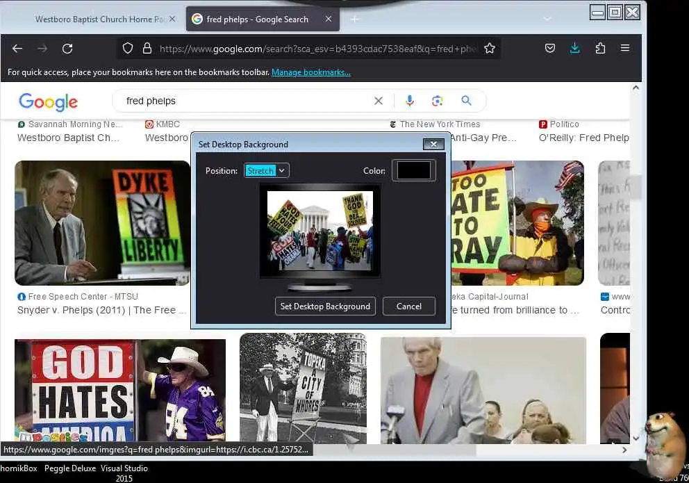Open the Dyke Liberty podium photo thumbnail
689x483 pixels.
102,223
